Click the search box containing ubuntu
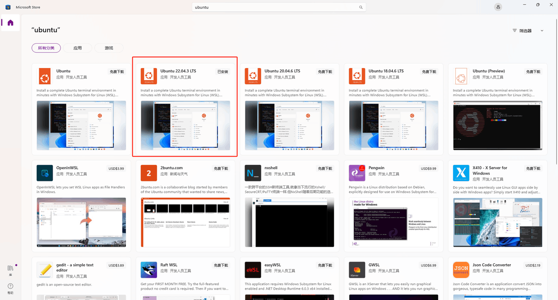 pyautogui.click(x=275, y=7)
